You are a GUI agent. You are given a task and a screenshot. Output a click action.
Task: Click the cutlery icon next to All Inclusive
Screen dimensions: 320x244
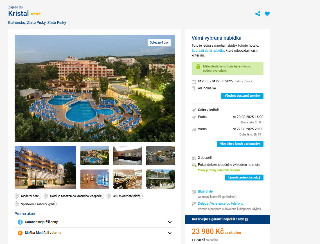[x=194, y=88]
